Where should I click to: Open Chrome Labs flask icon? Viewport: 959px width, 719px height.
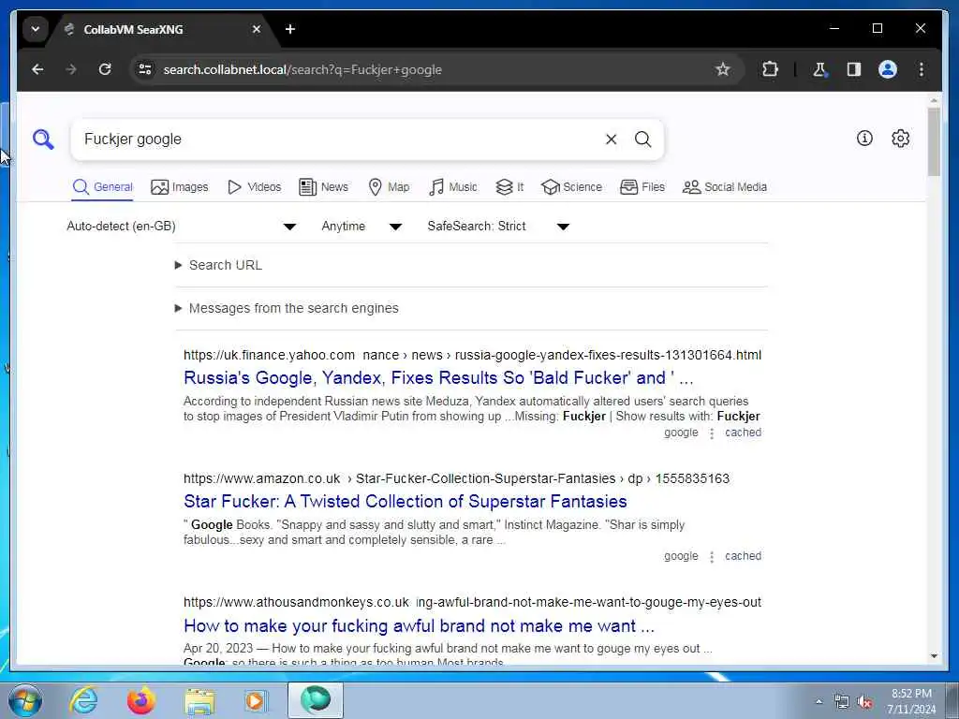pyautogui.click(x=819, y=69)
